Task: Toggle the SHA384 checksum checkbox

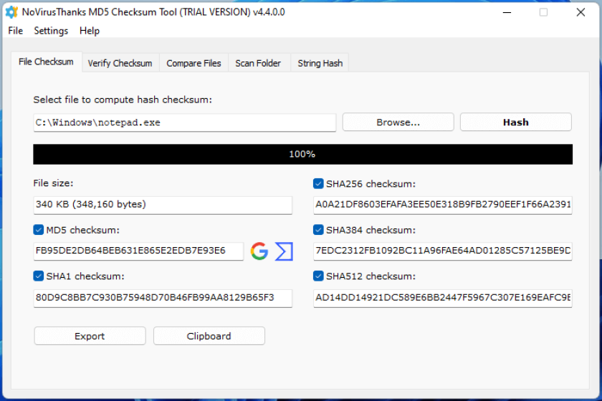Action: [318, 230]
